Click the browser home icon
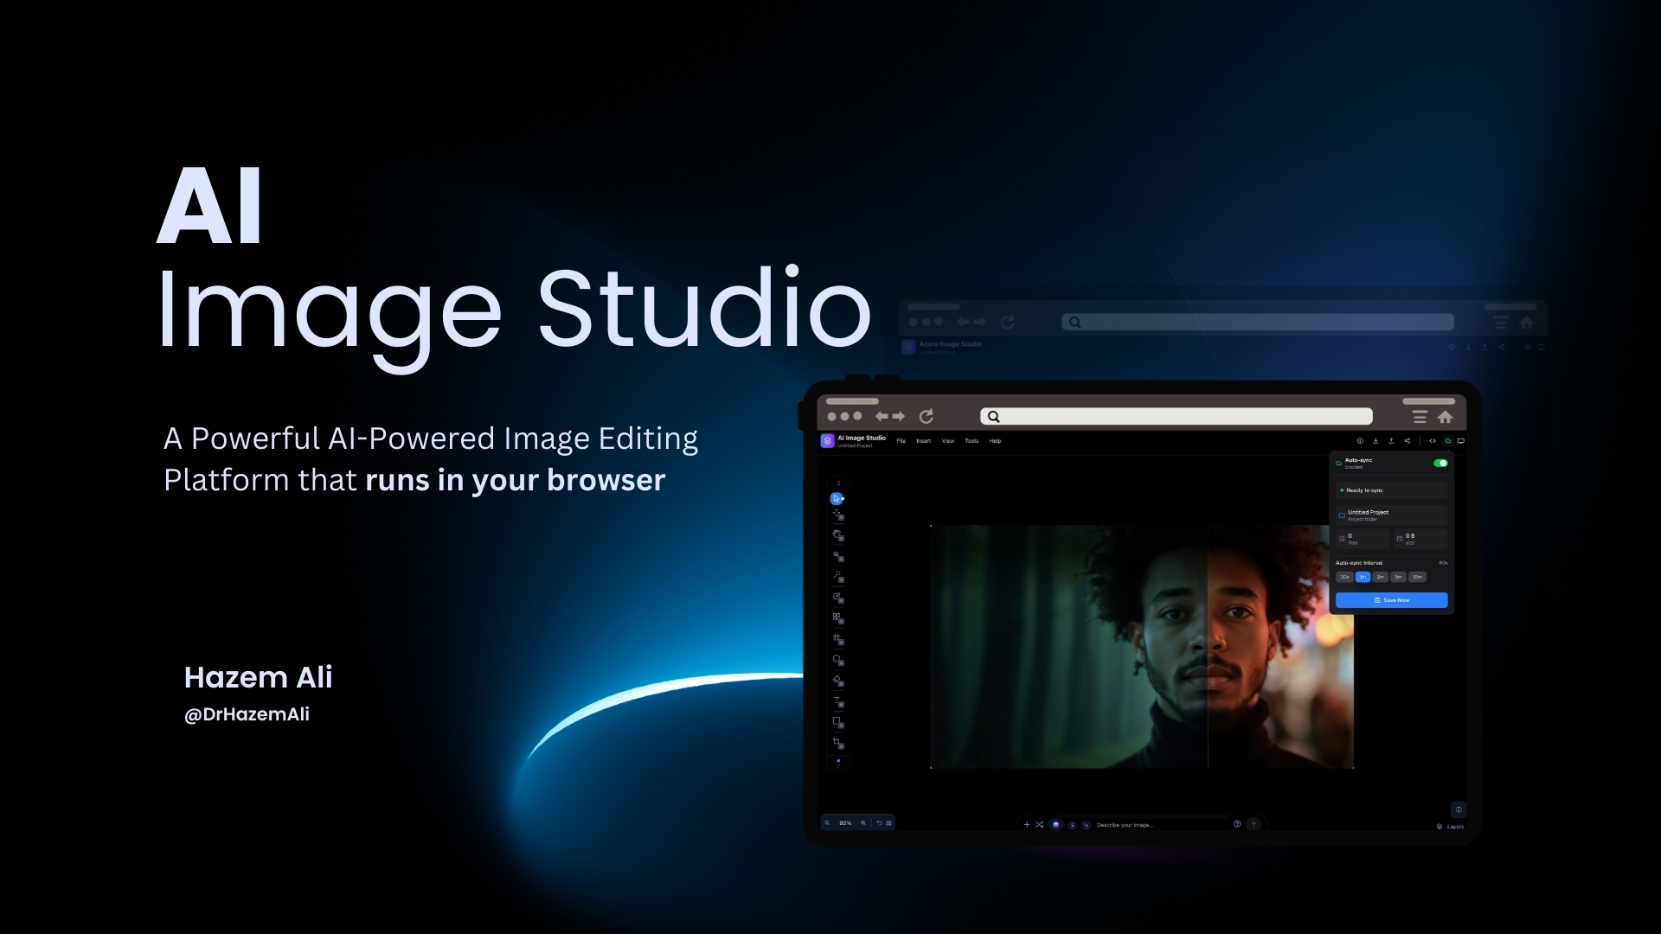Screen dimensions: 1661x934 pyautogui.click(x=1446, y=418)
